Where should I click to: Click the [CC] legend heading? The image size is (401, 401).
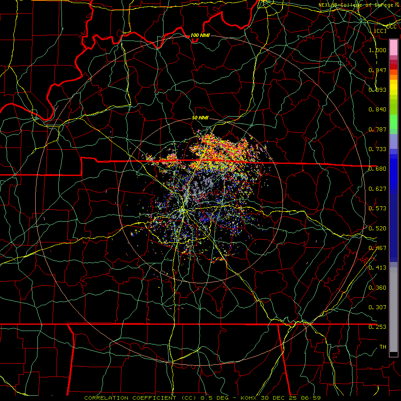tap(381, 31)
